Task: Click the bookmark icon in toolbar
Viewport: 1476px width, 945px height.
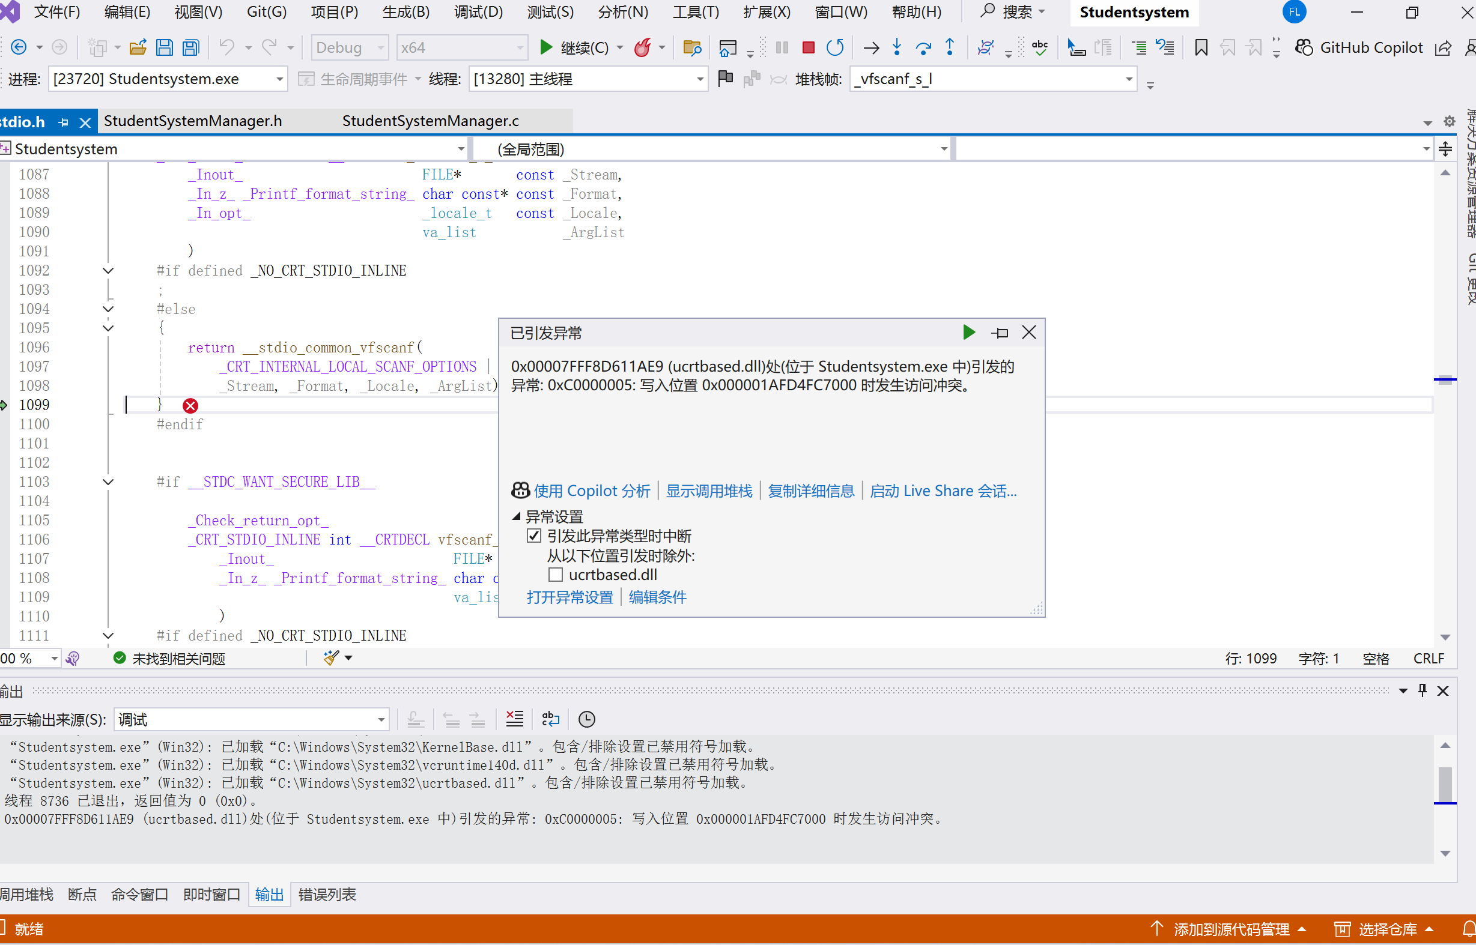Action: click(1201, 47)
